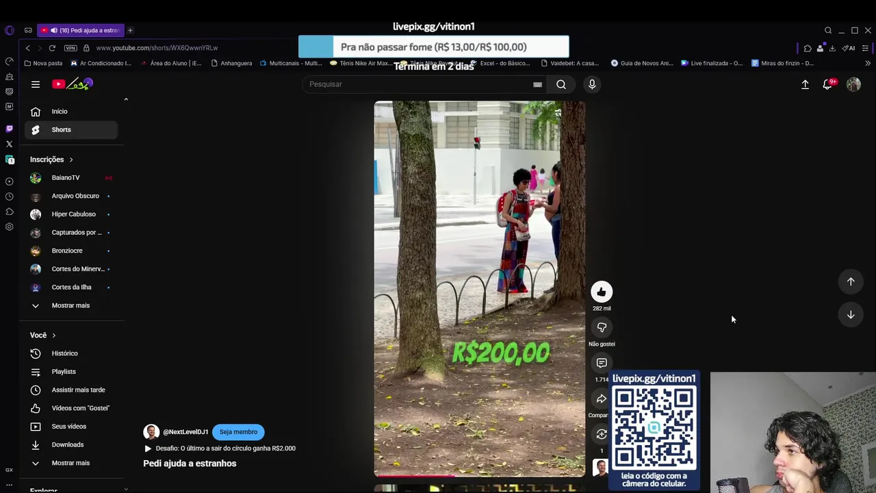Open YouTube notifications bell
This screenshot has width=876, height=493.
[828, 84]
